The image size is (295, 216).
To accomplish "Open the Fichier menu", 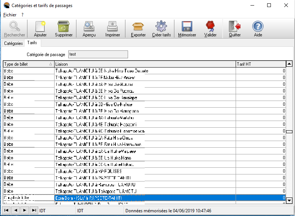I will (10, 15).
